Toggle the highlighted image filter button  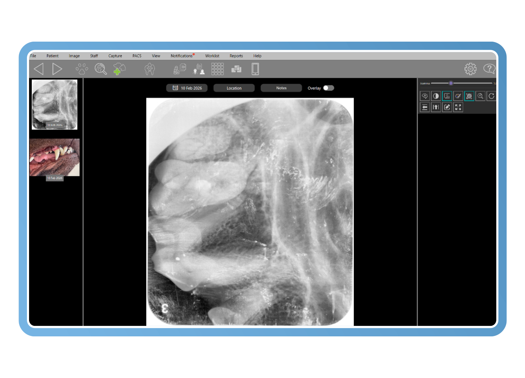[447, 96]
